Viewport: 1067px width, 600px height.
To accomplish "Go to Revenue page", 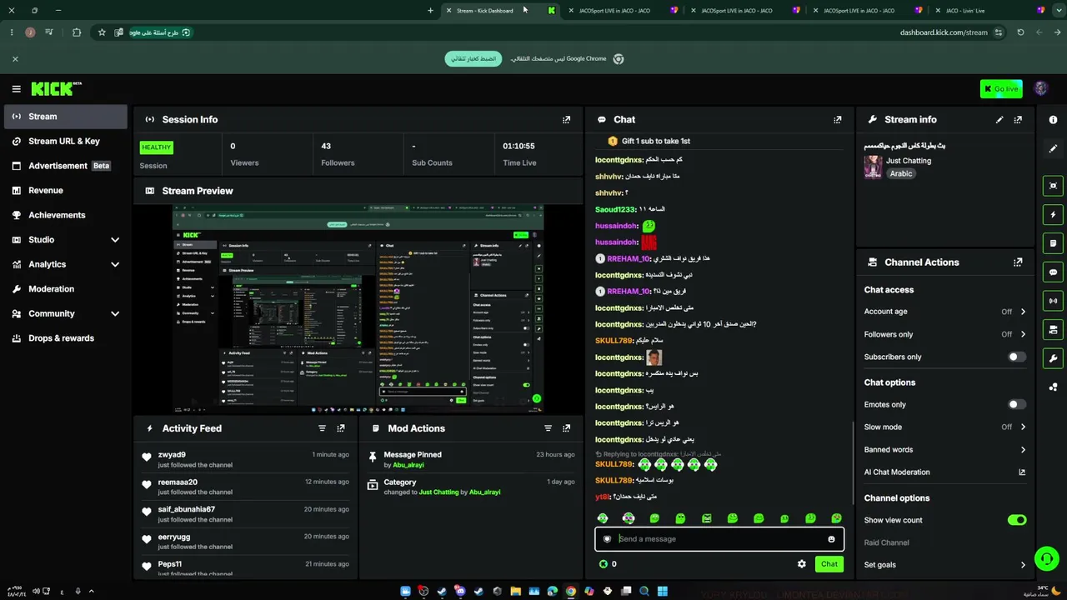I will (x=65, y=191).
